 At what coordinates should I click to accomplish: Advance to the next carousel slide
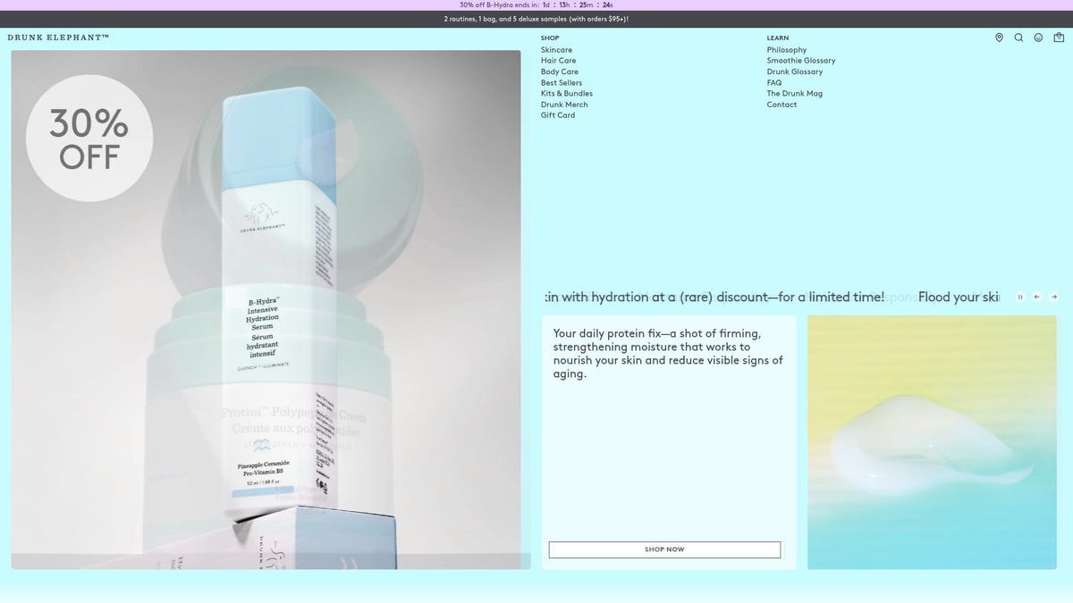point(1054,297)
